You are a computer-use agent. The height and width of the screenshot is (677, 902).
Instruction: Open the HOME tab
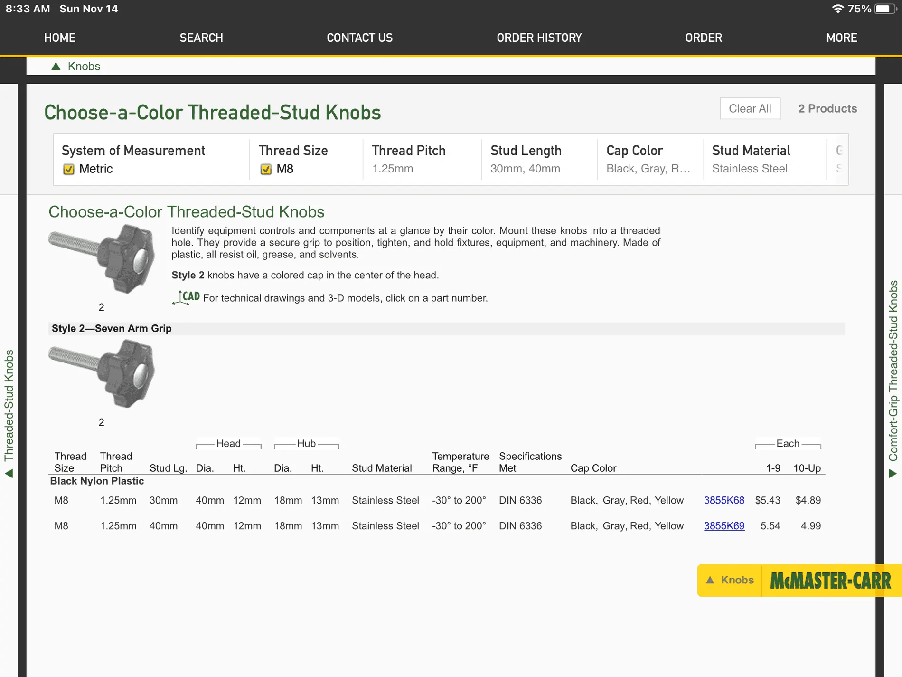coord(60,38)
